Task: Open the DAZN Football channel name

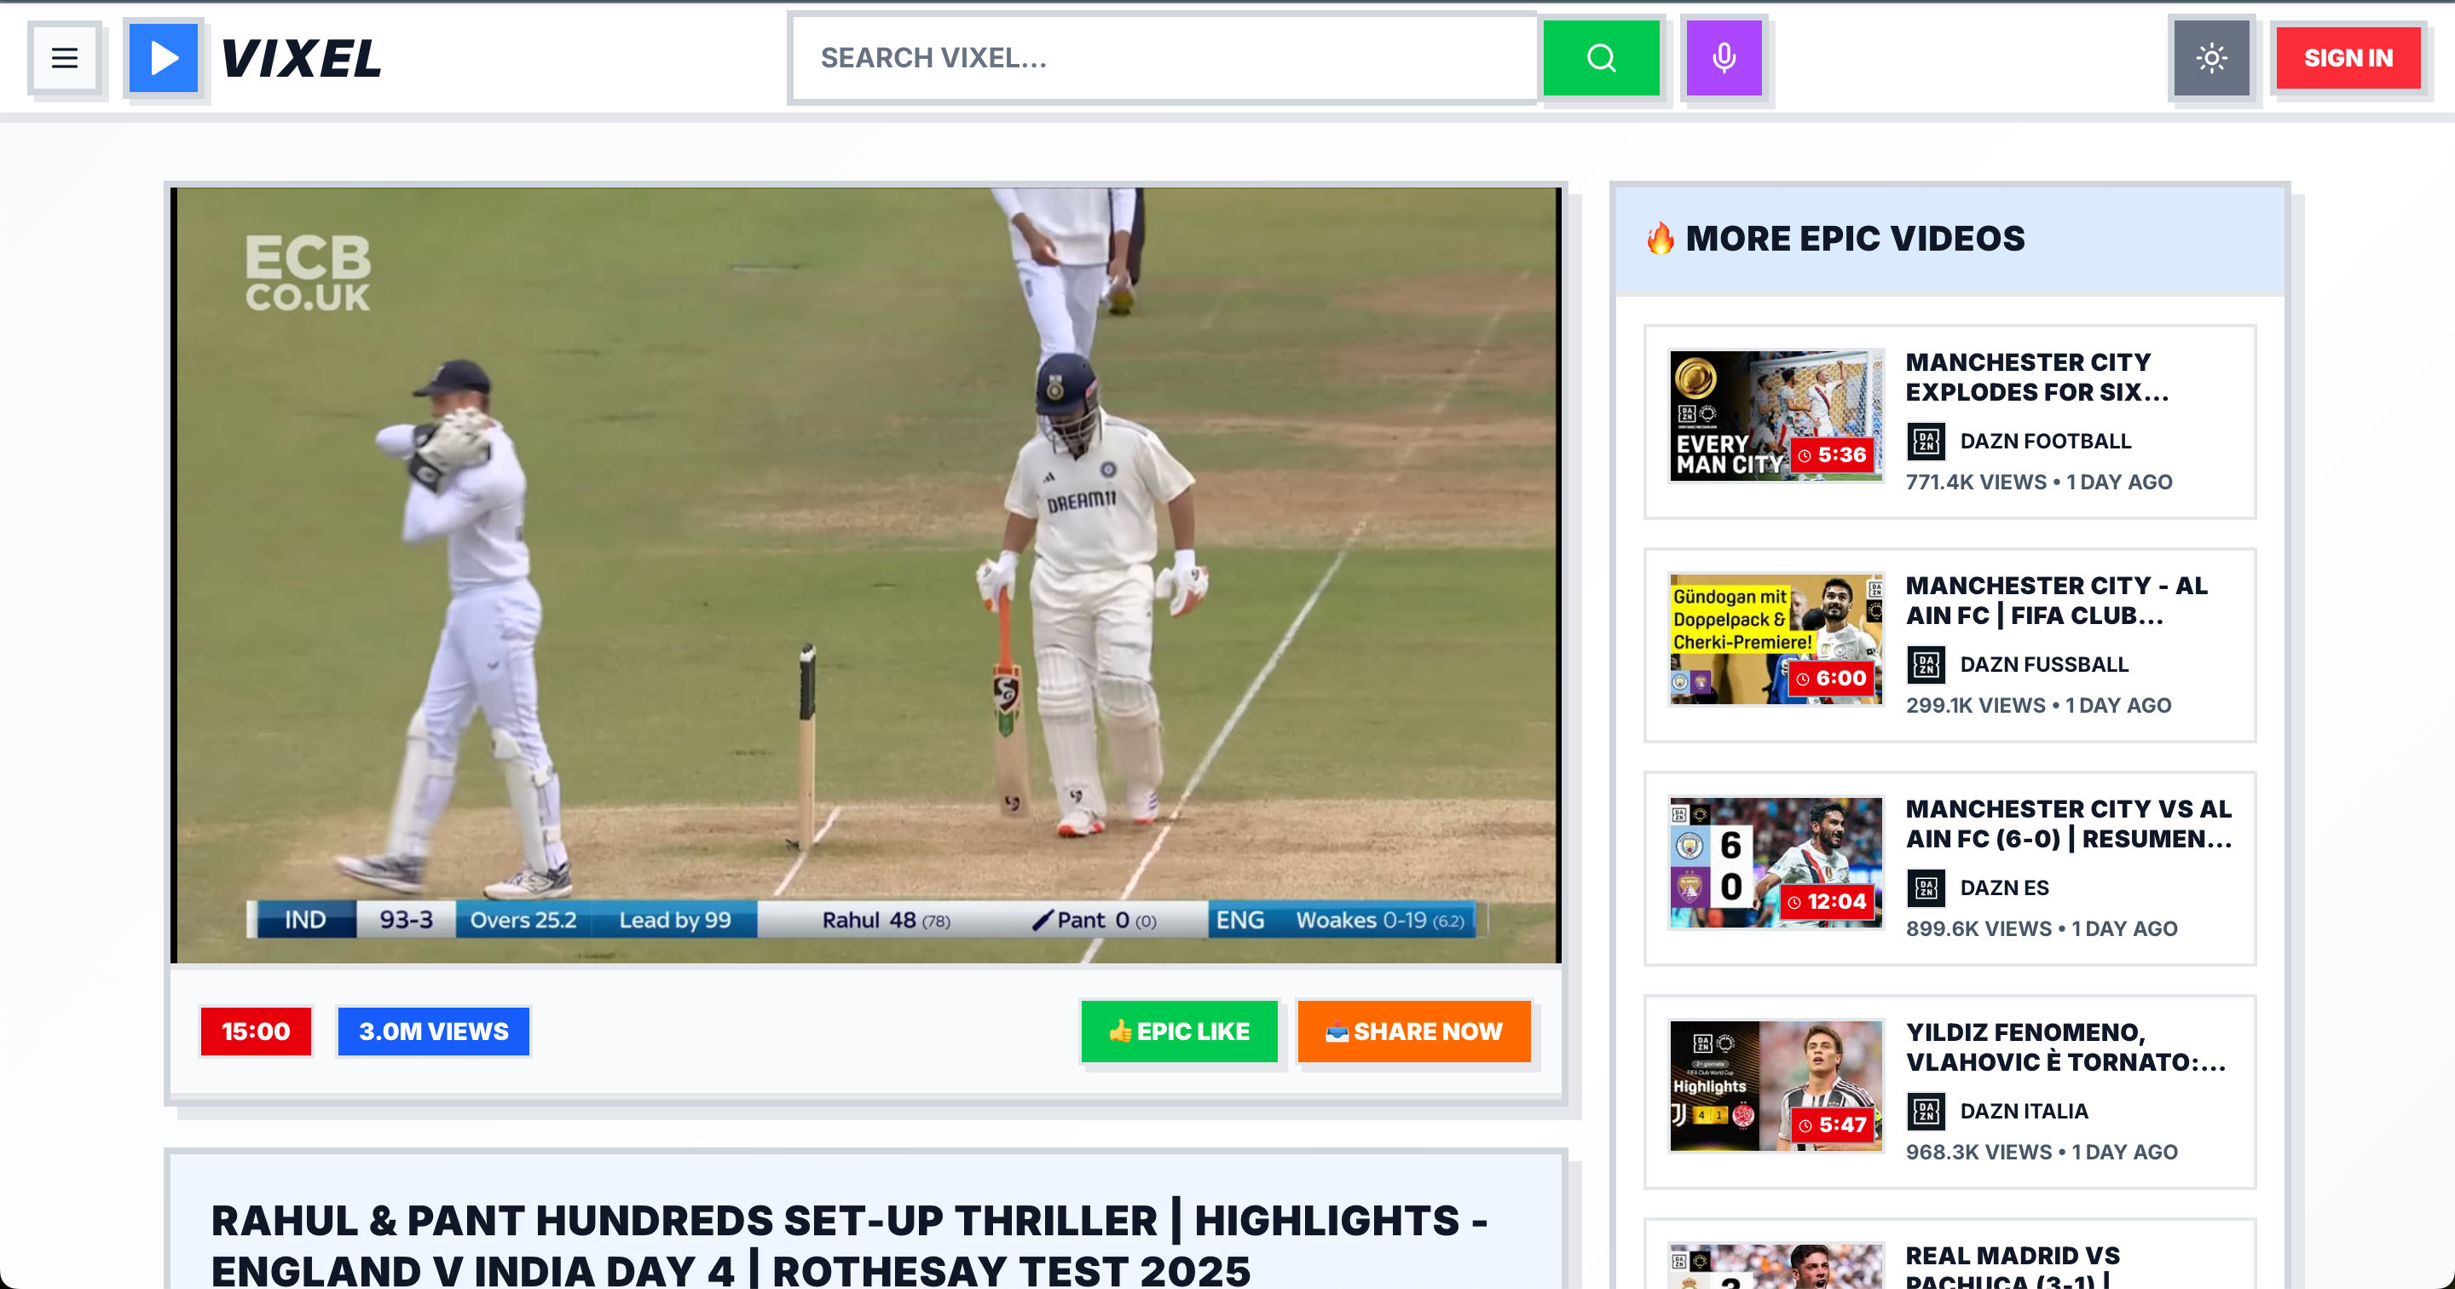Action: (x=2045, y=442)
